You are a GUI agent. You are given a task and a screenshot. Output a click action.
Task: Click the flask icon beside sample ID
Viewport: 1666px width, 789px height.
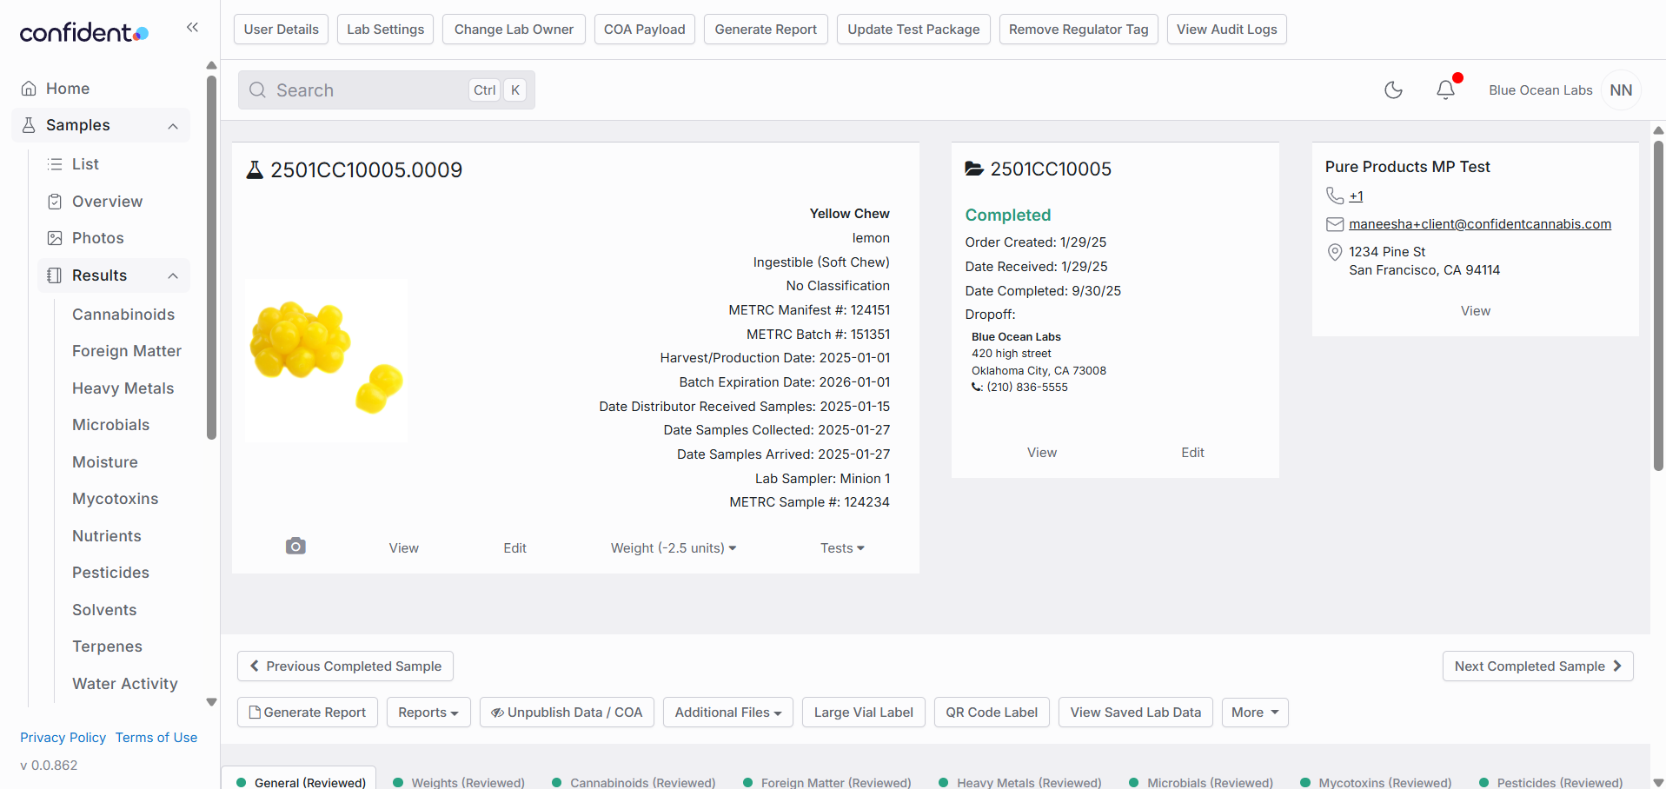coord(255,169)
